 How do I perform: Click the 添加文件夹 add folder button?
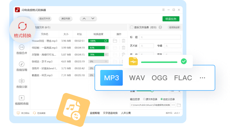(45, 19)
